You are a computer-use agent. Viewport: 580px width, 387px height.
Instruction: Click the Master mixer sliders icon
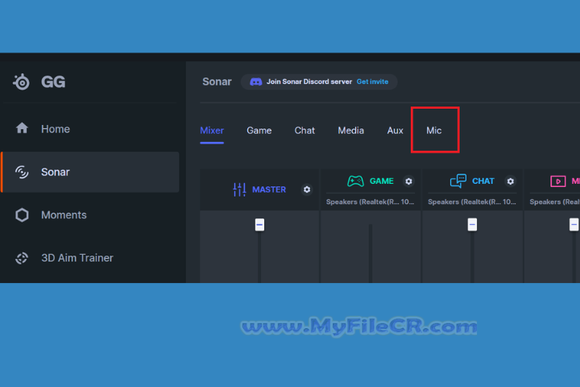239,189
